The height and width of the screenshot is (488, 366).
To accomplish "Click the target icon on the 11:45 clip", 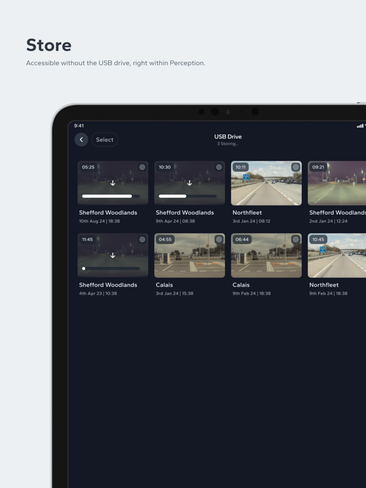I will (x=142, y=240).
